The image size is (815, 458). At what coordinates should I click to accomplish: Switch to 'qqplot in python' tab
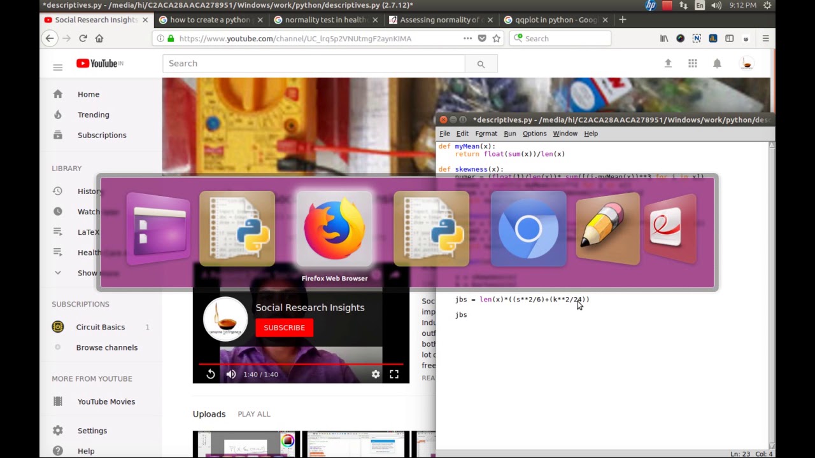tap(556, 20)
